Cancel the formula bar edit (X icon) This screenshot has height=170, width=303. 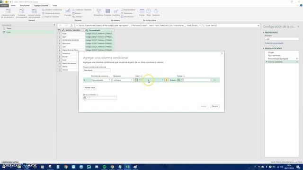tap(60, 25)
